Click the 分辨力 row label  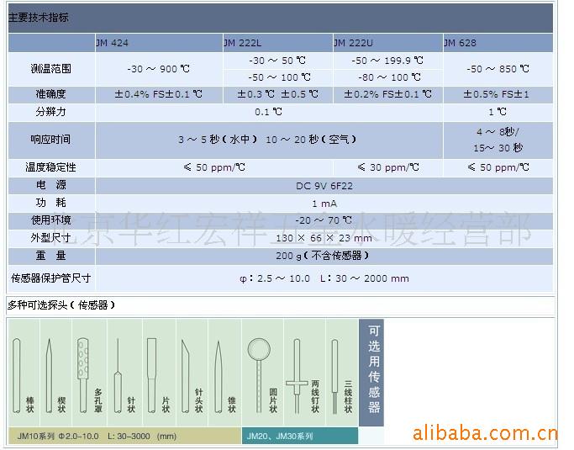pyautogui.click(x=51, y=112)
